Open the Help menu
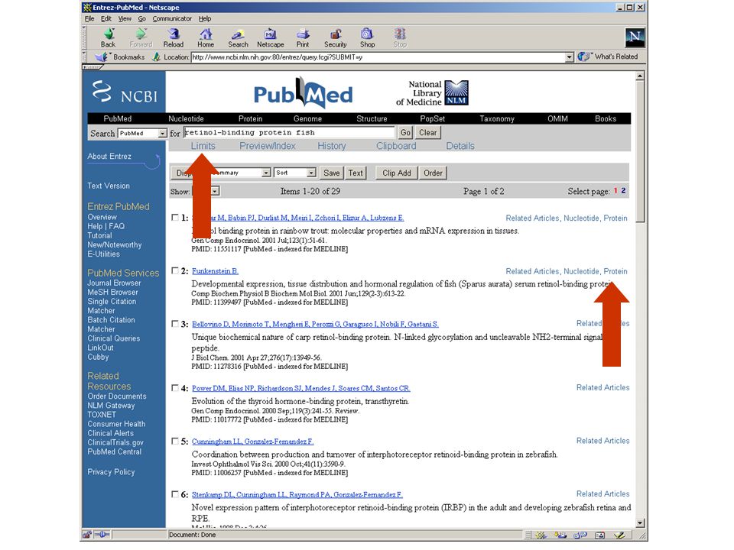Viewport: 734px width, 550px height. point(205,18)
